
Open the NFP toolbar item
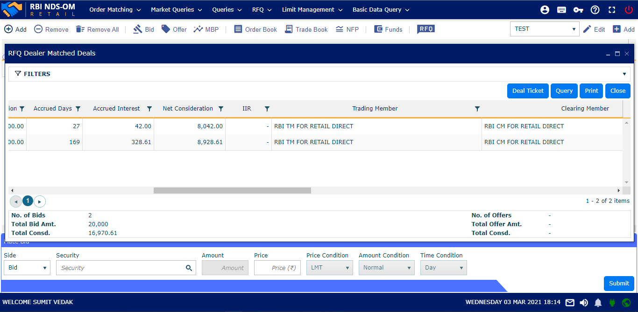click(347, 29)
